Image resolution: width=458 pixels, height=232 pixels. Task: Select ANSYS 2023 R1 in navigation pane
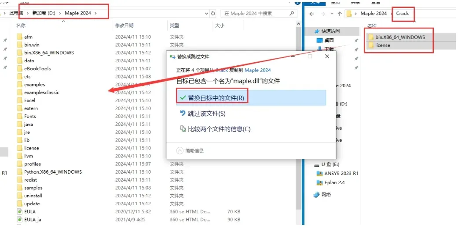341,174
